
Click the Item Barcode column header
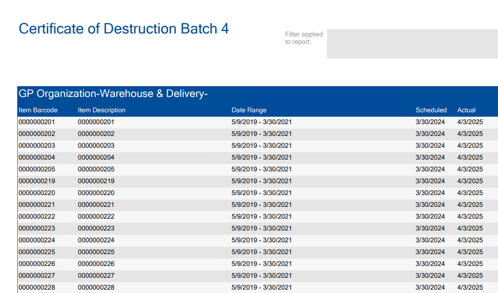click(x=38, y=110)
